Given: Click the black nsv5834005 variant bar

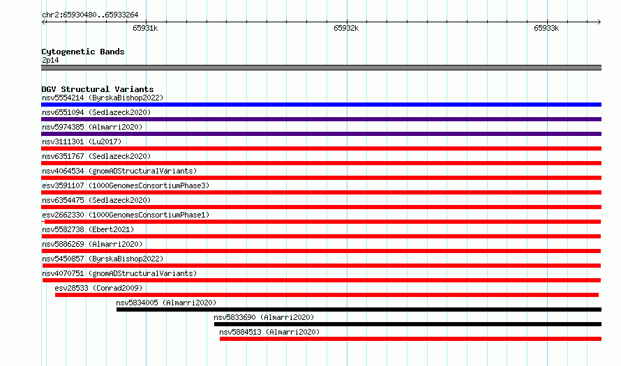Looking at the screenshot, I should (x=359, y=310).
